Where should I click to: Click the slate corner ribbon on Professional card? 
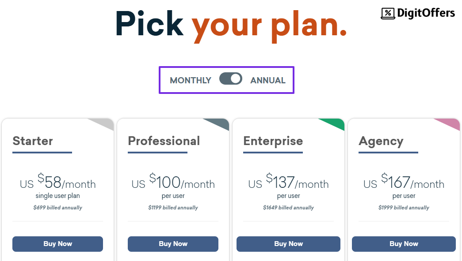(x=220, y=125)
